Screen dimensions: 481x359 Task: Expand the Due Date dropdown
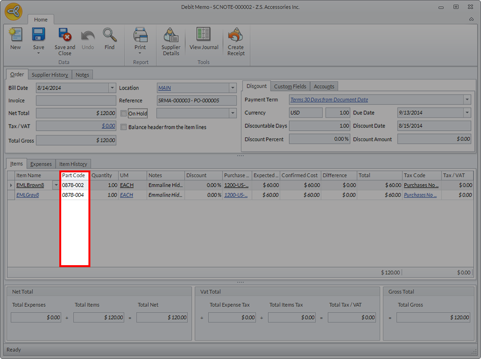point(467,113)
